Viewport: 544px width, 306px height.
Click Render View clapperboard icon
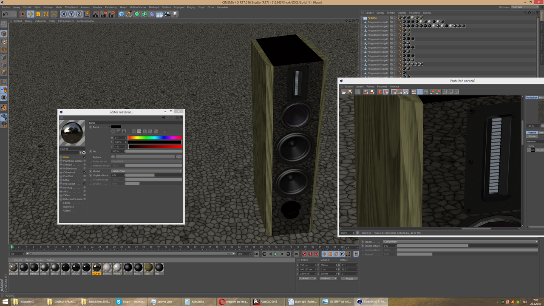[96, 14]
